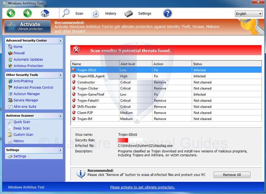Image resolution: width=266 pixels, height=194 pixels.
Task: Click the chip Settings icon in toolbar
Action: pos(128,14)
